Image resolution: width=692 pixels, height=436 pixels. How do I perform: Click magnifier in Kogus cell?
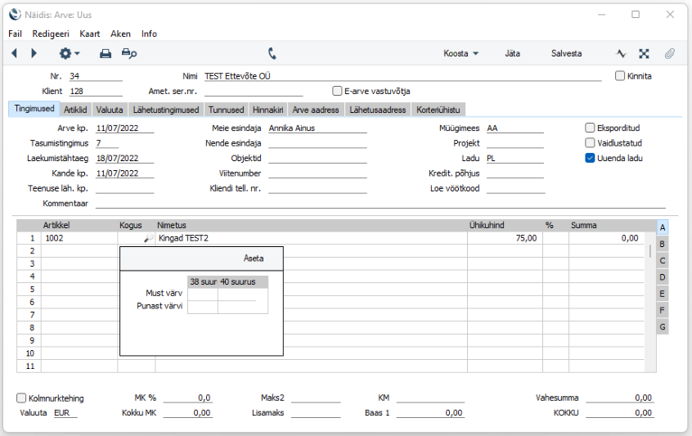click(x=148, y=238)
